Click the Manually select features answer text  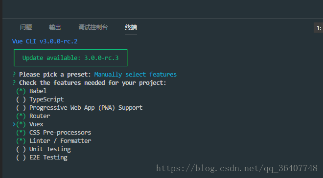tap(136, 74)
